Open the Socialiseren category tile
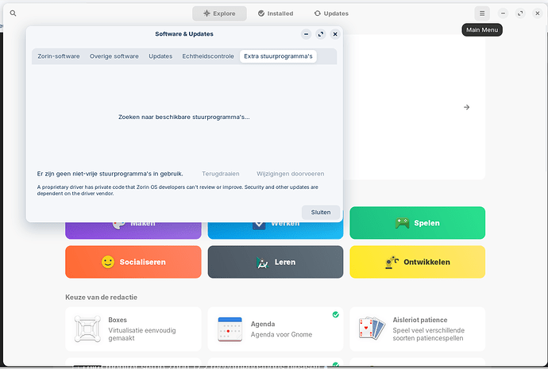Viewport: 548px width, 369px height. [133, 262]
